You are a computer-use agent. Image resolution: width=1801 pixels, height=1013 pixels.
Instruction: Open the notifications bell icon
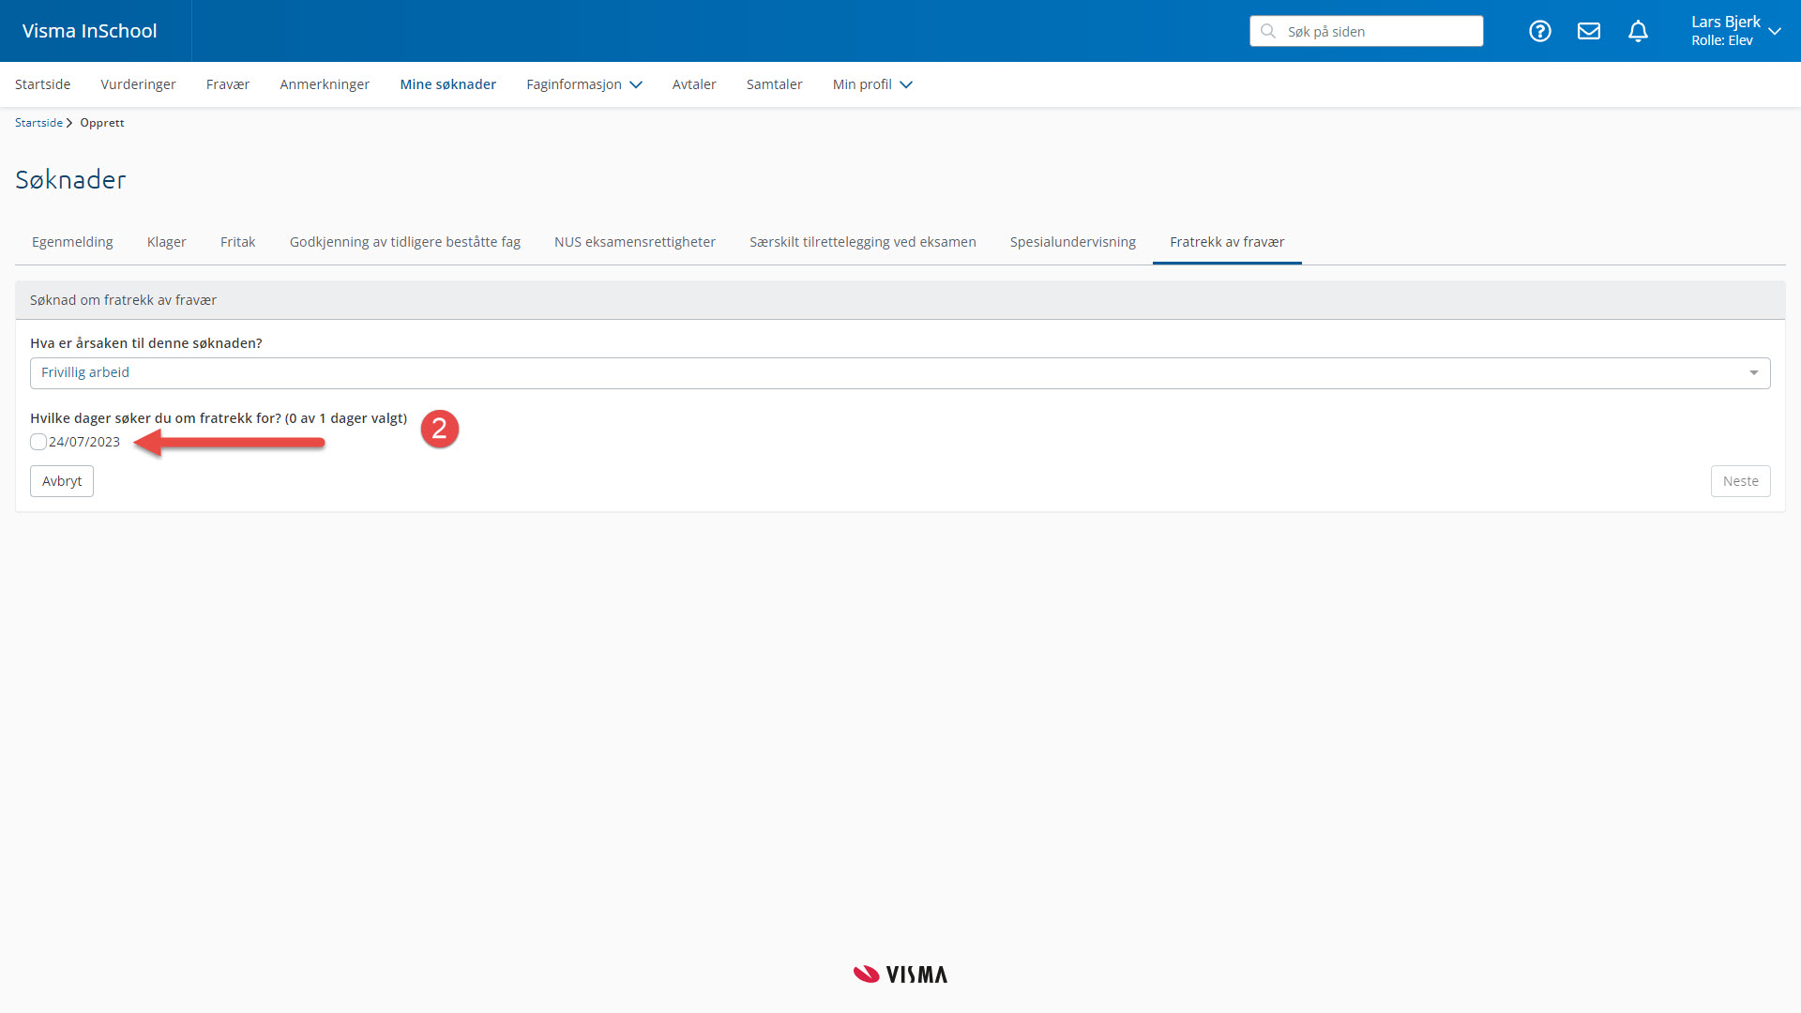point(1638,31)
